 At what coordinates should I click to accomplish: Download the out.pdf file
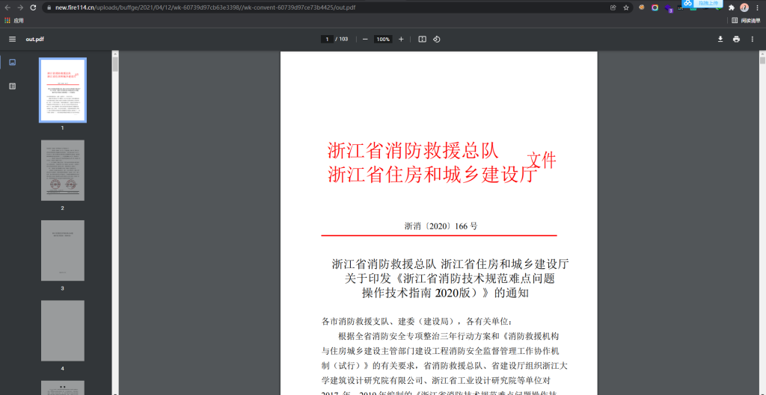(720, 39)
